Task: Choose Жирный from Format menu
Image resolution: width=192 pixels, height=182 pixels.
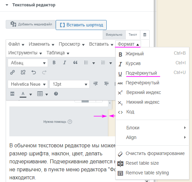Action: [x=152, y=54]
